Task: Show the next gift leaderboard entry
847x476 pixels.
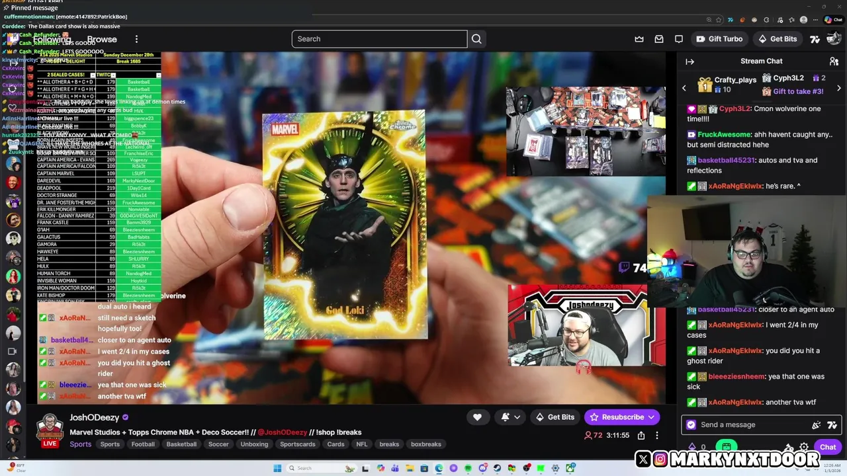Action: tap(838, 88)
